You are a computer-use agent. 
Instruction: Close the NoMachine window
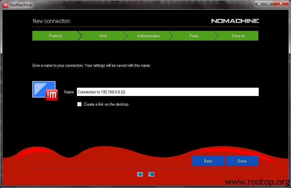click(x=281, y=4)
